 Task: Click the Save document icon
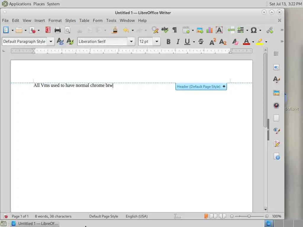tap(33, 30)
